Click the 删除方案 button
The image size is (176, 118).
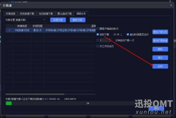coord(78,20)
